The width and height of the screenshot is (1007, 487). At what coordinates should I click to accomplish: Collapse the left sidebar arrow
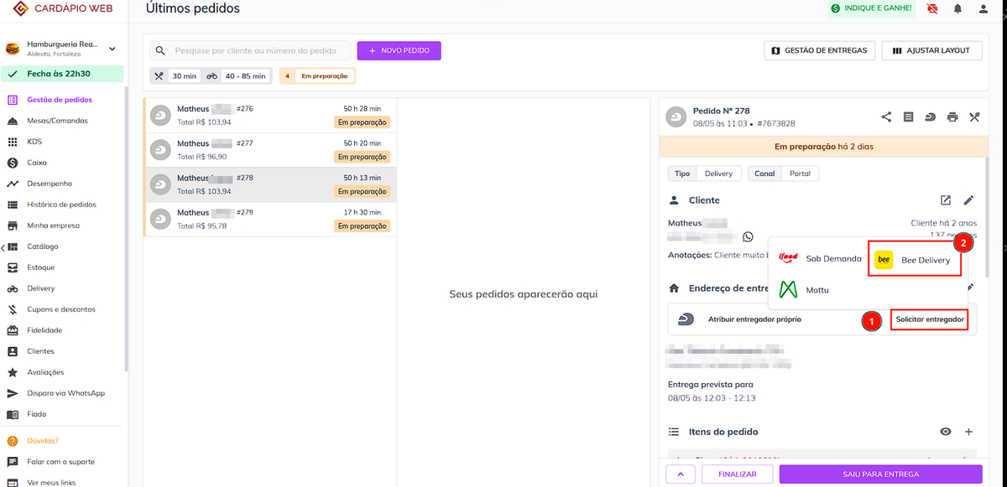click(3, 247)
